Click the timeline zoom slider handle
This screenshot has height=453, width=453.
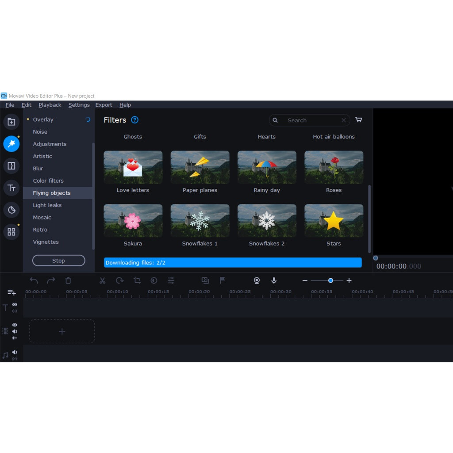330,280
